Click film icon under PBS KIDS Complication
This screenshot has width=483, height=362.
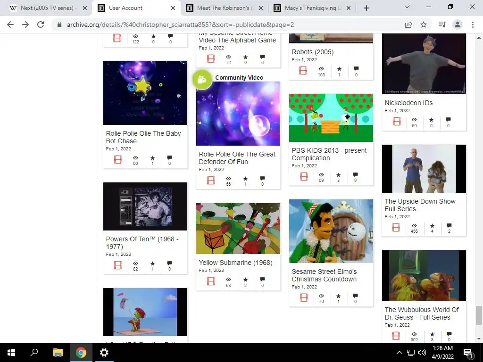point(304,177)
